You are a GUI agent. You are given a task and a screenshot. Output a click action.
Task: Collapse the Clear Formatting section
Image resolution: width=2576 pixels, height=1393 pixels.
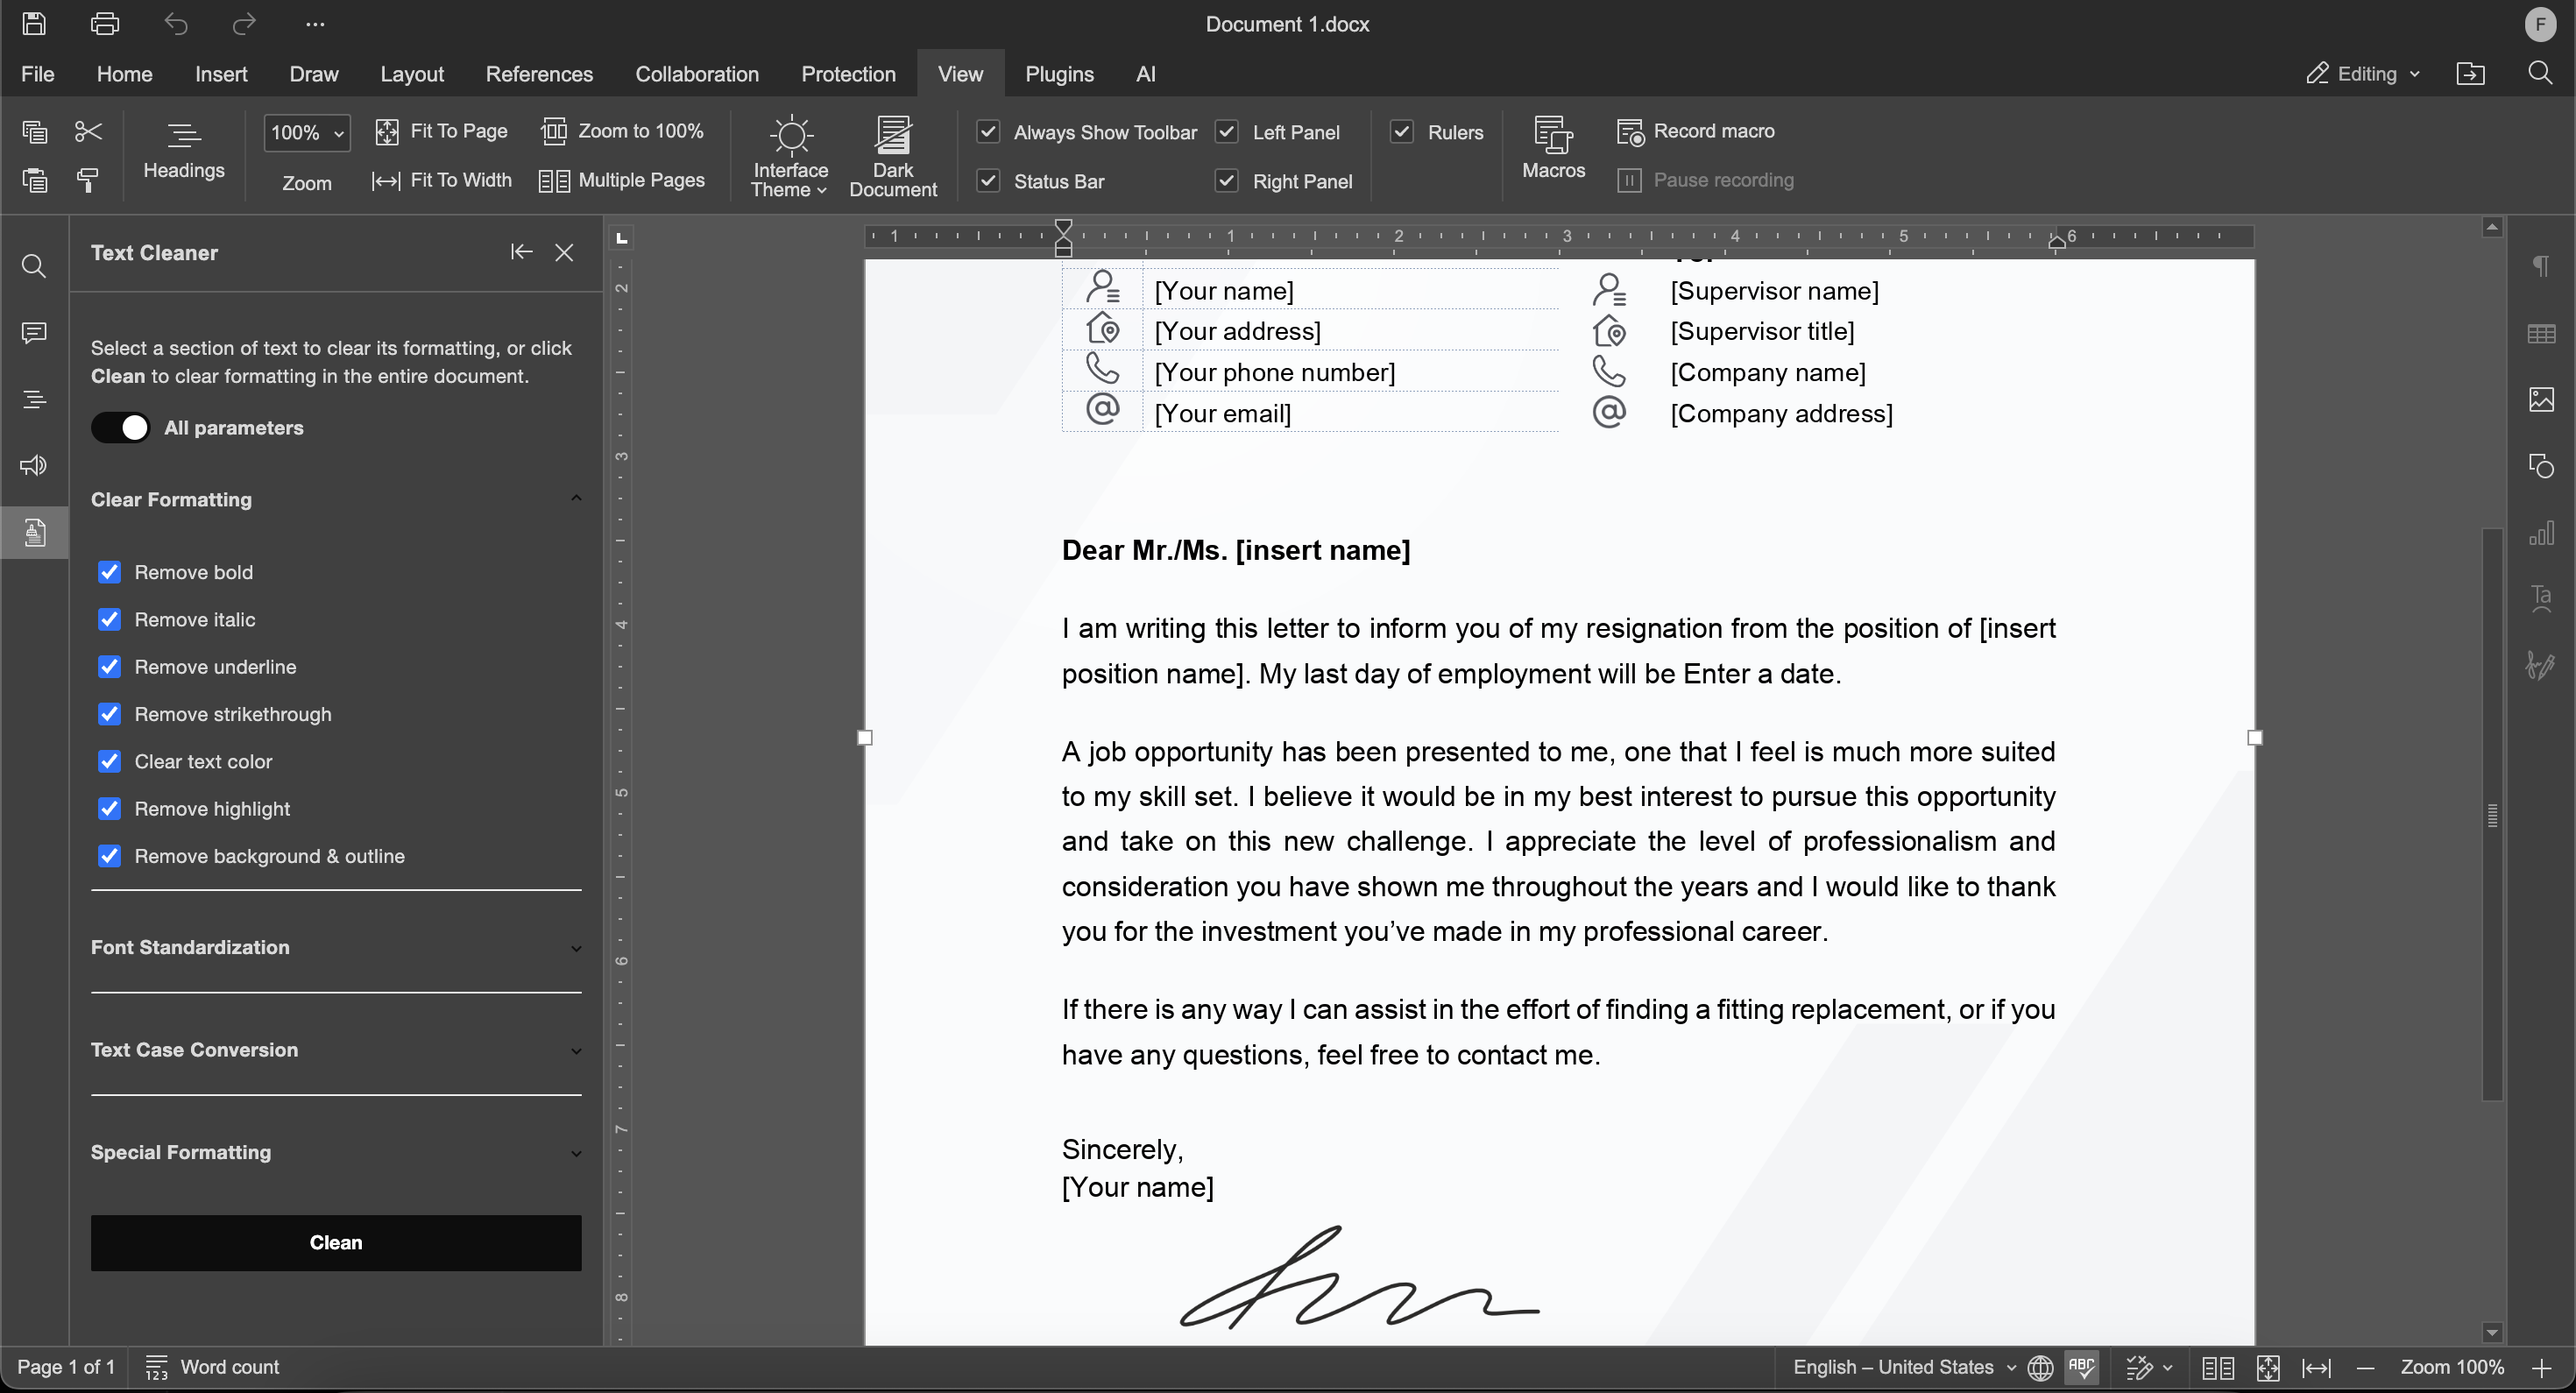[575, 498]
